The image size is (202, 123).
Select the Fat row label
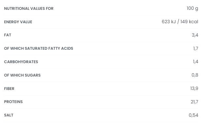click(7, 35)
